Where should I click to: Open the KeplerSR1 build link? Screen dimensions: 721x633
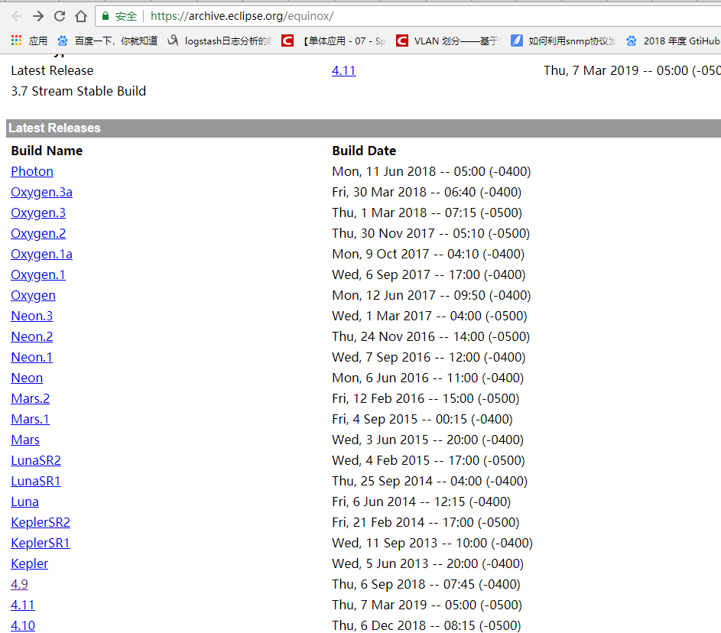click(x=41, y=544)
